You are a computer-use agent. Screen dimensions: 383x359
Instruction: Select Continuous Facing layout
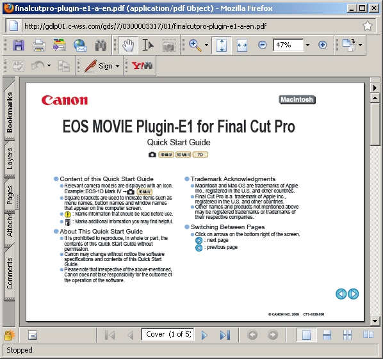coord(347,335)
